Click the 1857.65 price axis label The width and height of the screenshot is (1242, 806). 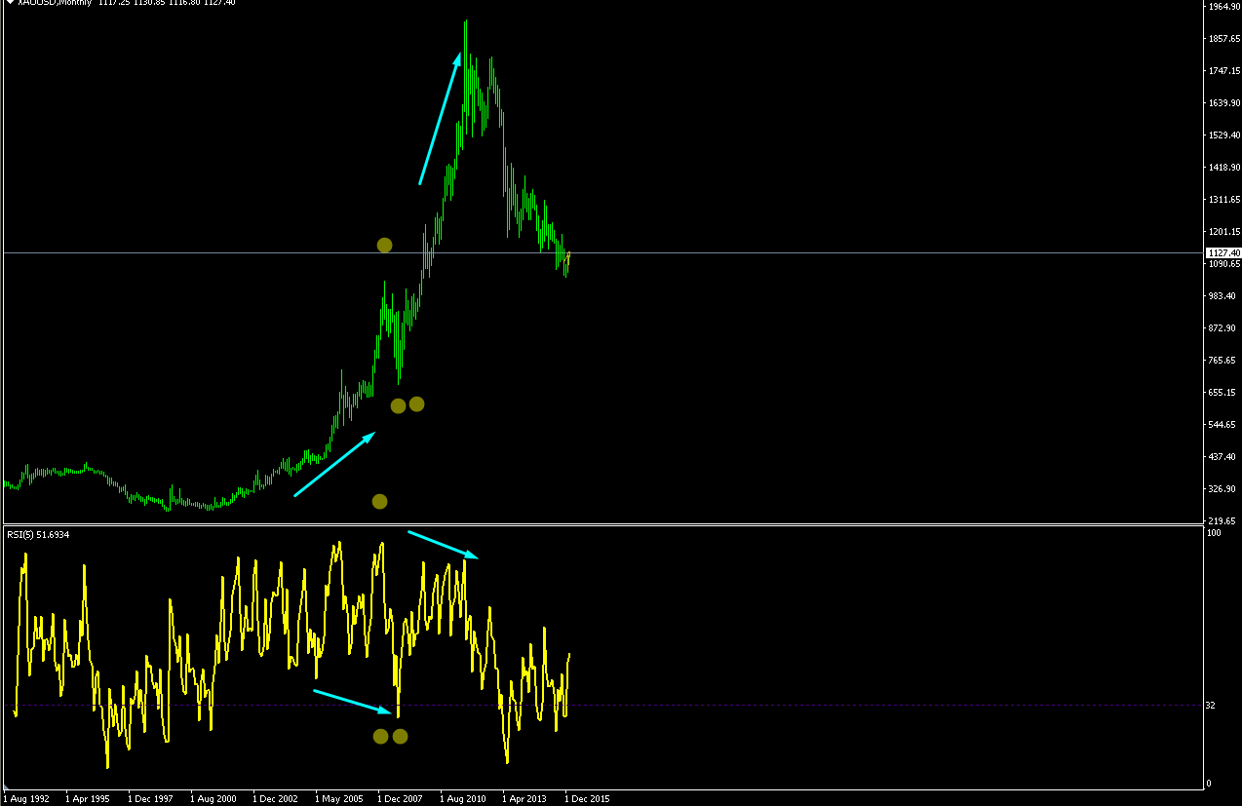1223,39
